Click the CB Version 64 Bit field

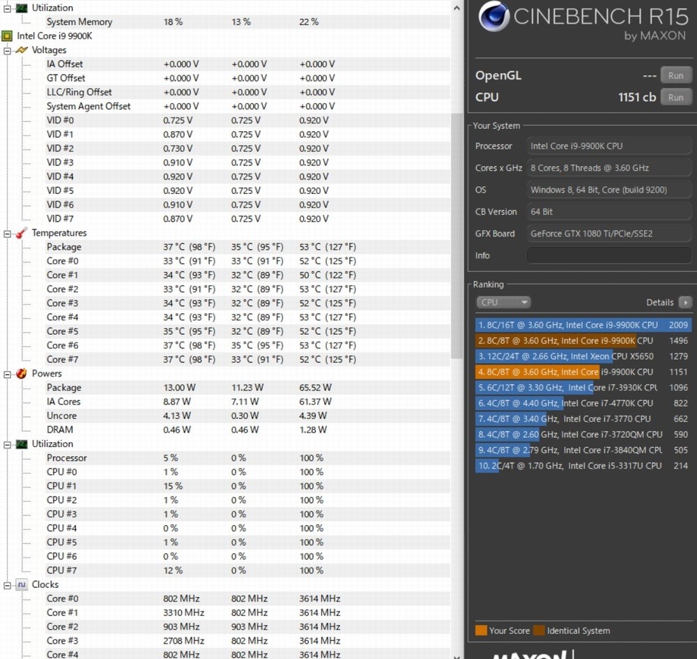click(x=609, y=212)
